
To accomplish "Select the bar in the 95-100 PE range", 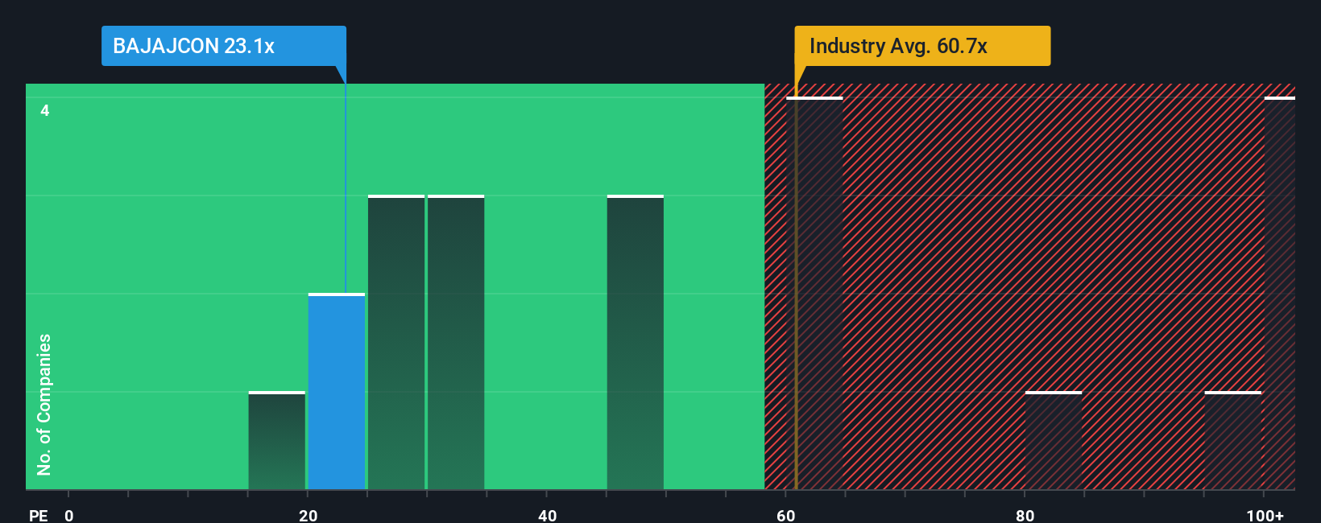I will click(1232, 440).
